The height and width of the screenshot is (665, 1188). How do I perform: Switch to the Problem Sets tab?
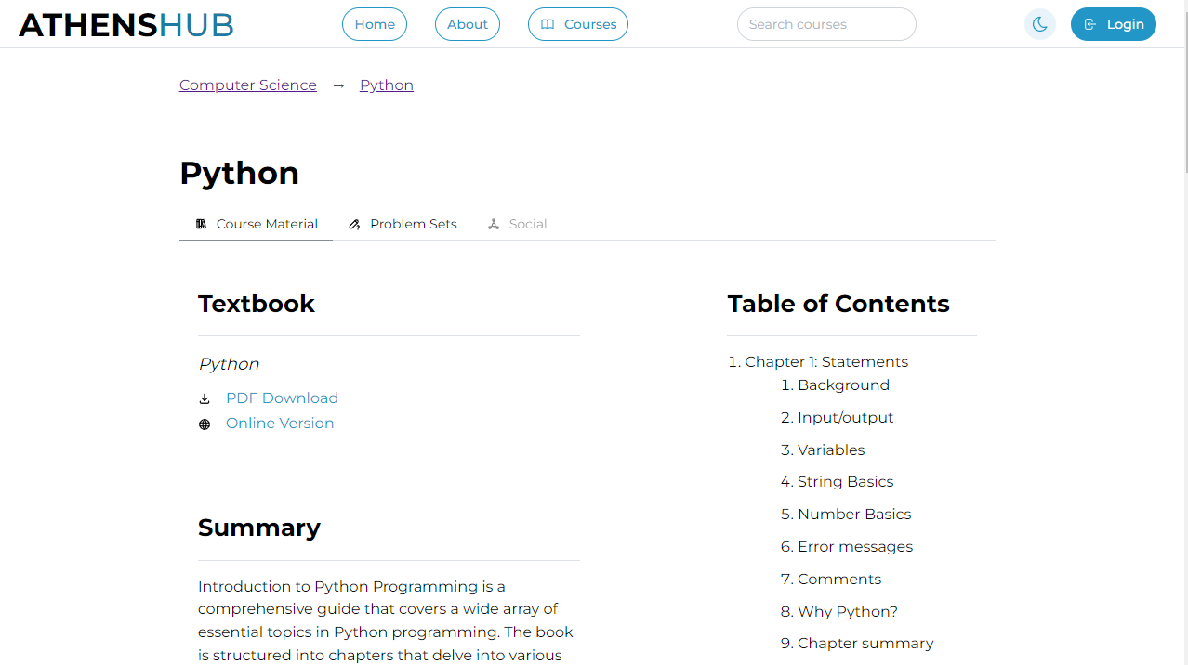point(413,224)
